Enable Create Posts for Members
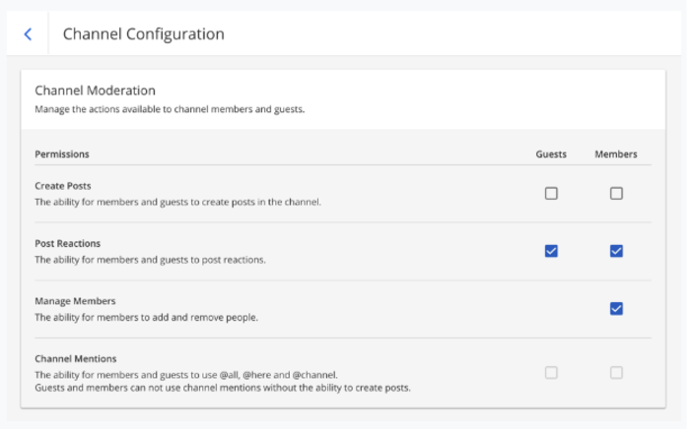The height and width of the screenshot is (429, 690). (616, 194)
